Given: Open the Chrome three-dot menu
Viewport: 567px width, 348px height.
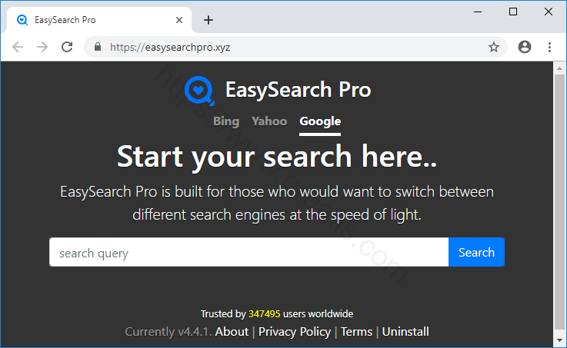Looking at the screenshot, I should click(549, 47).
